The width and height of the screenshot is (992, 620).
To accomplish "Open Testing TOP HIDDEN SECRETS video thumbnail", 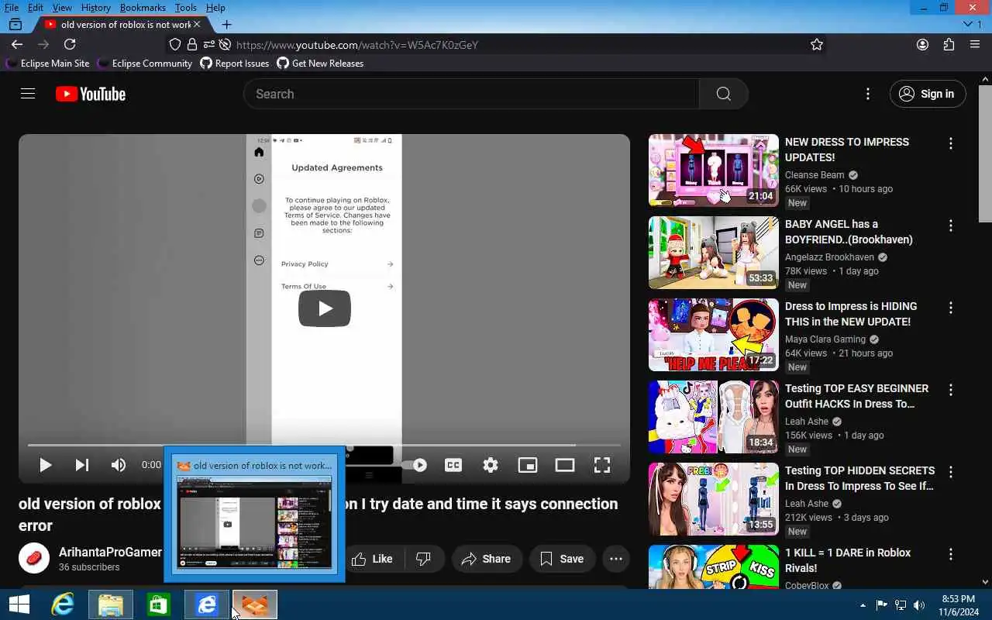I will (x=714, y=499).
